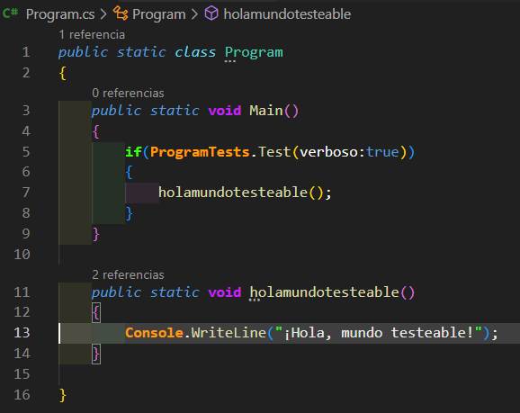Expand chevron after Program breadcrumb

[x=194, y=13]
